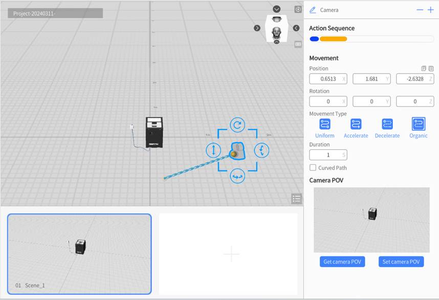
Task: Select orange segment in Action Sequence bar
Action: click(x=334, y=39)
